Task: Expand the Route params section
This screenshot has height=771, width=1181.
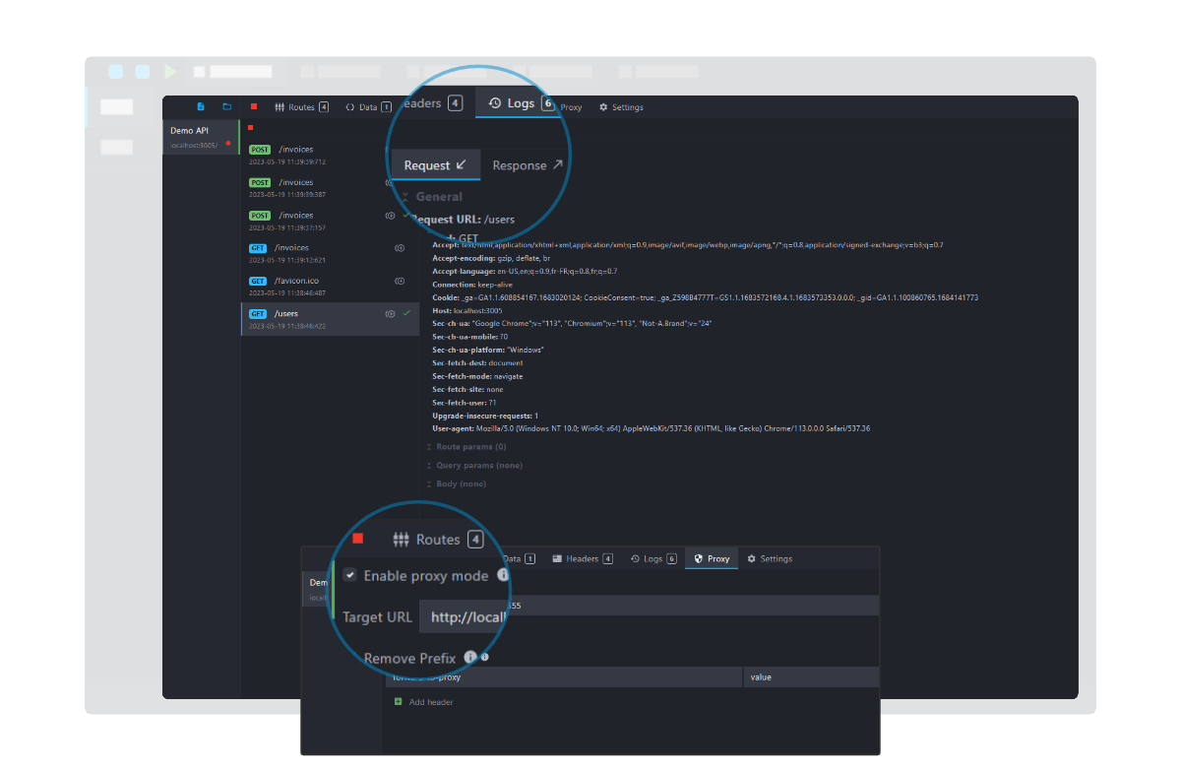Action: (x=472, y=448)
